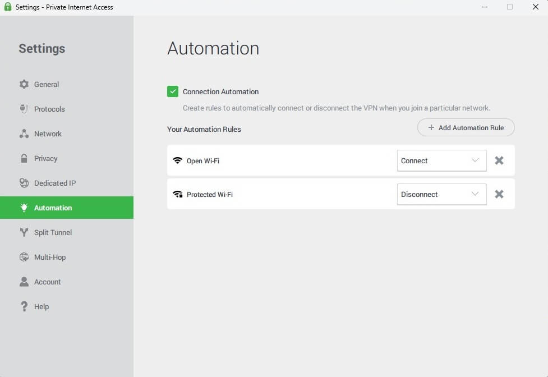The height and width of the screenshot is (377, 548).
Task: Click the Open Wi-Fi signal icon
Action: [178, 160]
